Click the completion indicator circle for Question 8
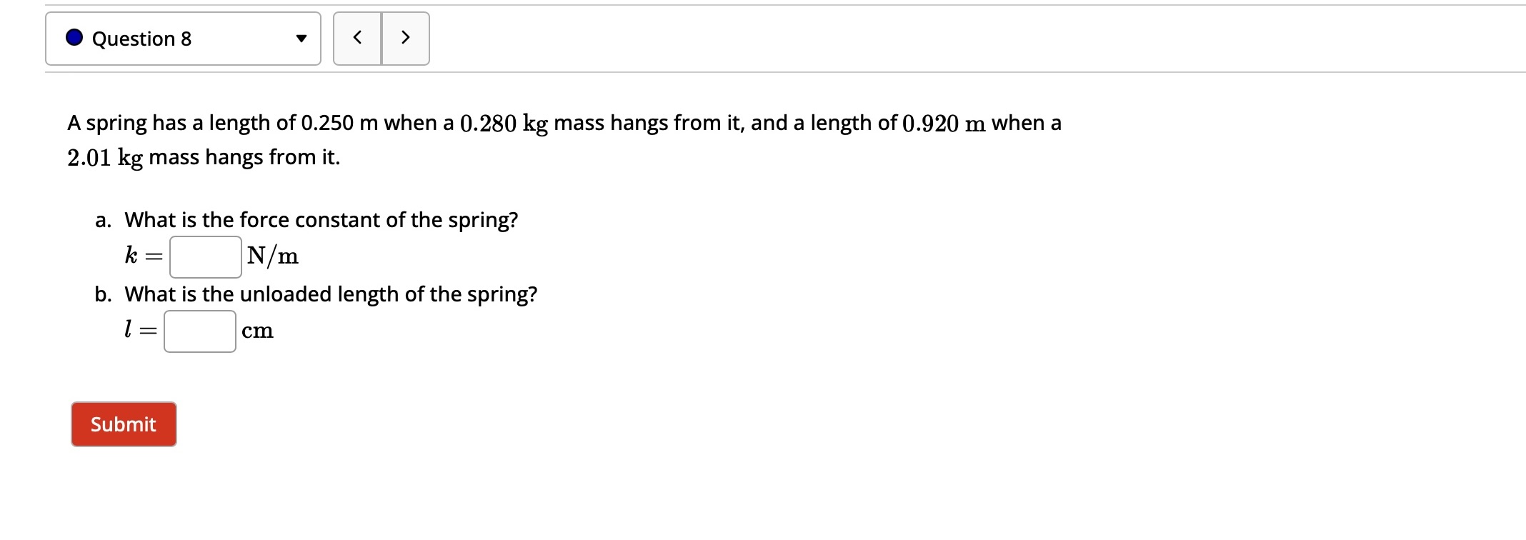The image size is (1526, 540). click(x=74, y=39)
